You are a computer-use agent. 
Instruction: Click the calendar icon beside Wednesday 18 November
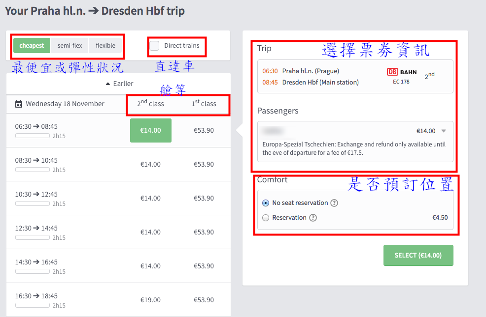tap(19, 104)
